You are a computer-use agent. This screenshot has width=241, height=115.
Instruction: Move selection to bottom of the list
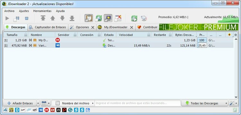tap(72, 18)
